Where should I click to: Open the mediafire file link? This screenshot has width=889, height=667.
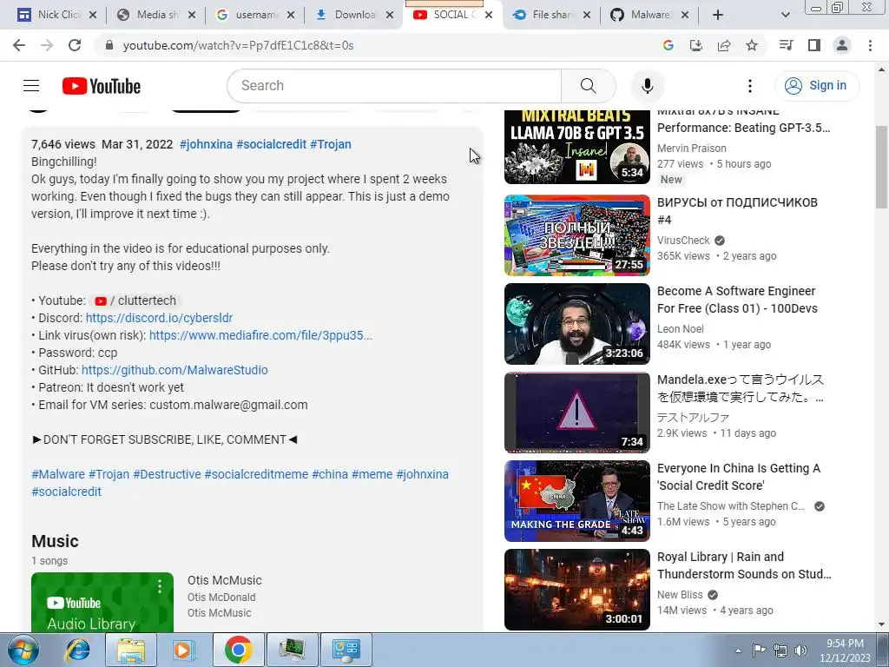pyautogui.click(x=260, y=335)
